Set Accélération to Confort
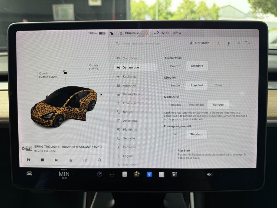 pos(175,66)
